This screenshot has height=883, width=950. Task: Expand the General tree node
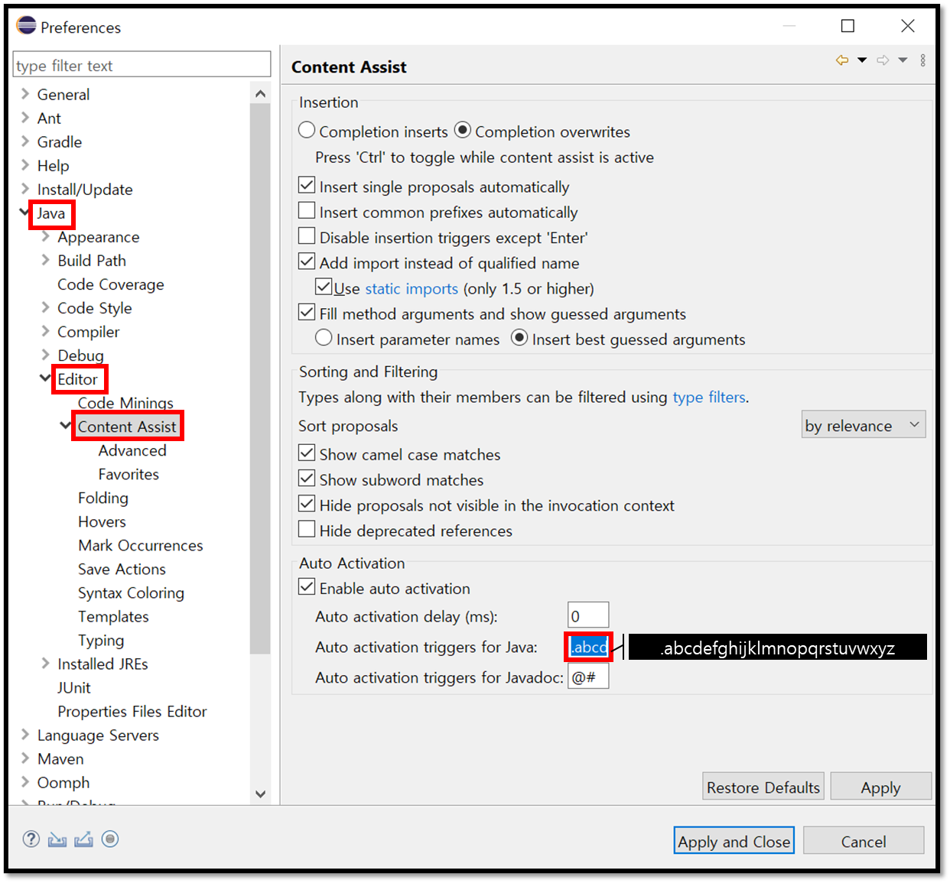[x=25, y=94]
